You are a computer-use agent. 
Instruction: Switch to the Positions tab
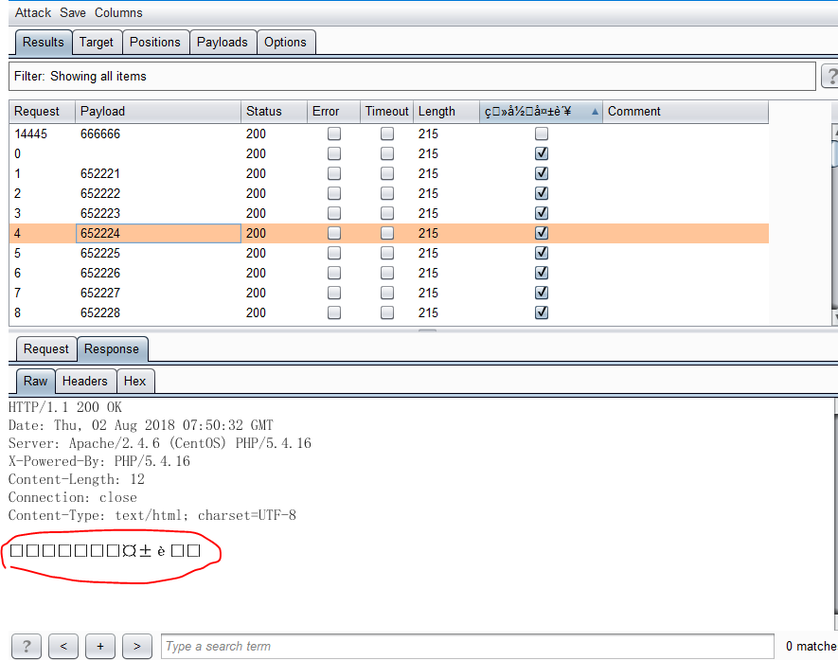[x=154, y=42]
